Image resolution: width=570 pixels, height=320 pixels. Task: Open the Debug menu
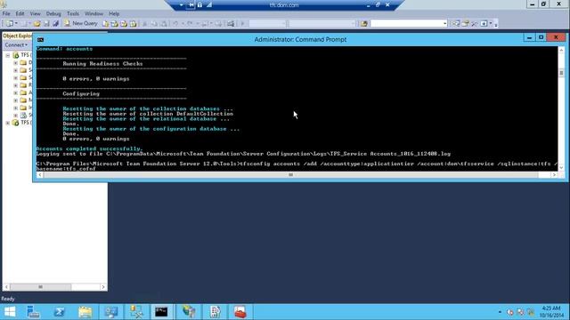coord(53,14)
